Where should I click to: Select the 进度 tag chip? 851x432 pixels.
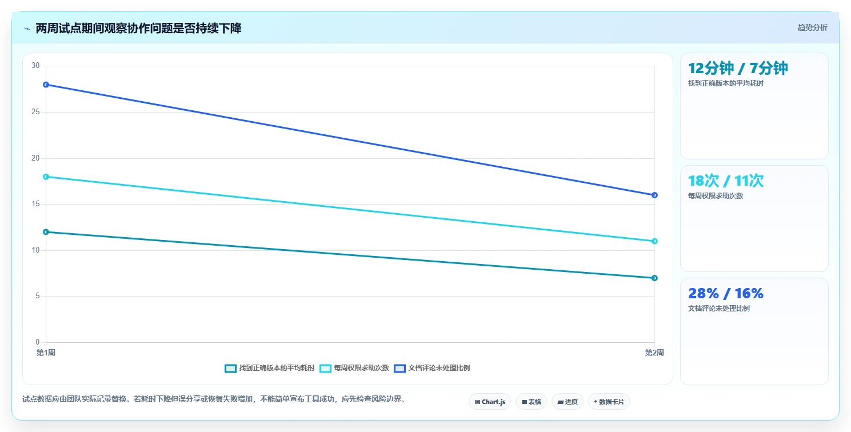pos(568,402)
